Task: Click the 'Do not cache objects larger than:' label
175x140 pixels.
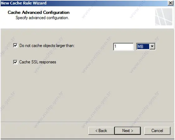Action: click(47, 46)
